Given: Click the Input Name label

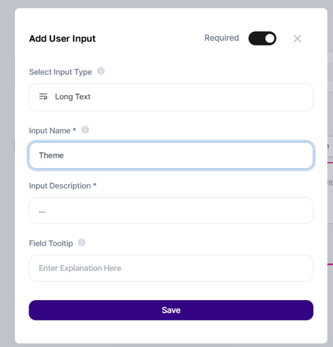Looking at the screenshot, I should click(50, 131).
